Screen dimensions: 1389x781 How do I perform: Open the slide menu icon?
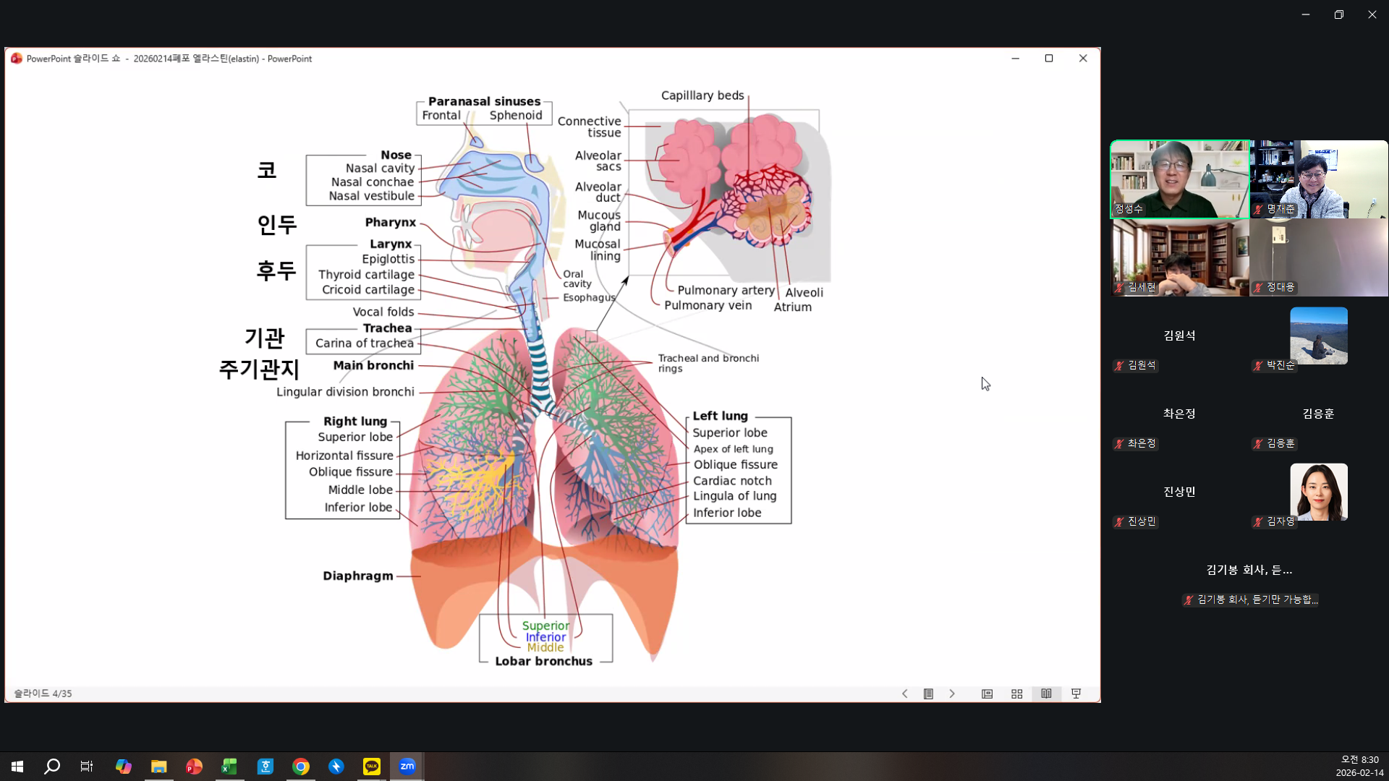point(928,693)
